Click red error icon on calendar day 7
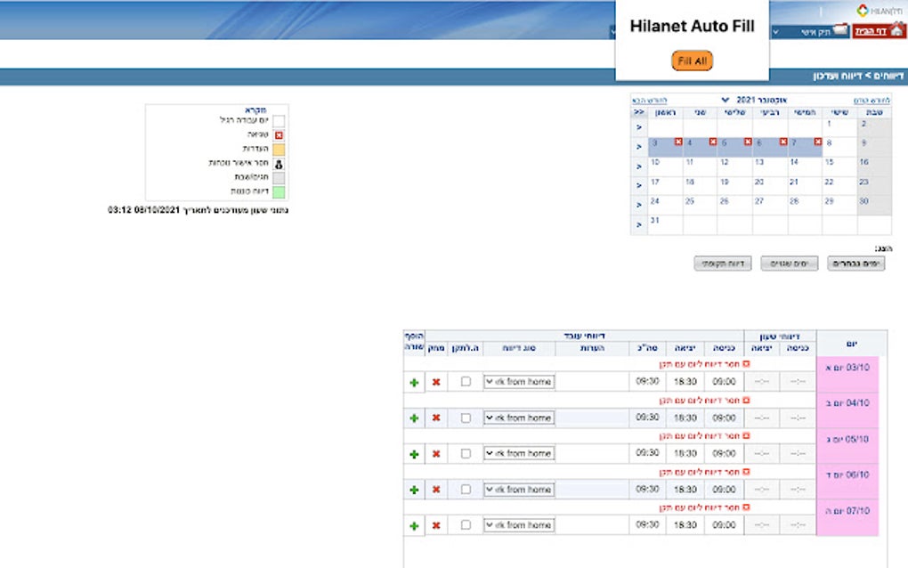 tap(818, 142)
